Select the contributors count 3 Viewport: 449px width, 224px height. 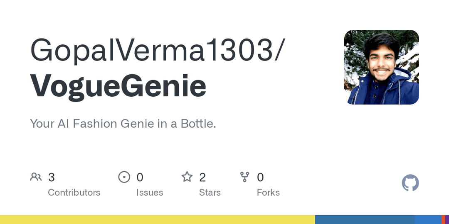[51, 178]
